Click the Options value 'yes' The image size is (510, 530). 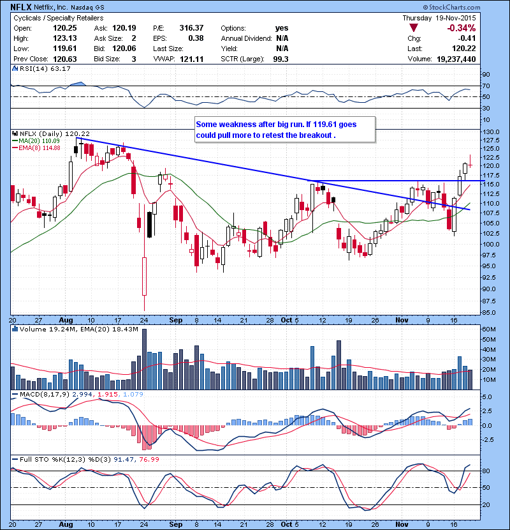282,28
